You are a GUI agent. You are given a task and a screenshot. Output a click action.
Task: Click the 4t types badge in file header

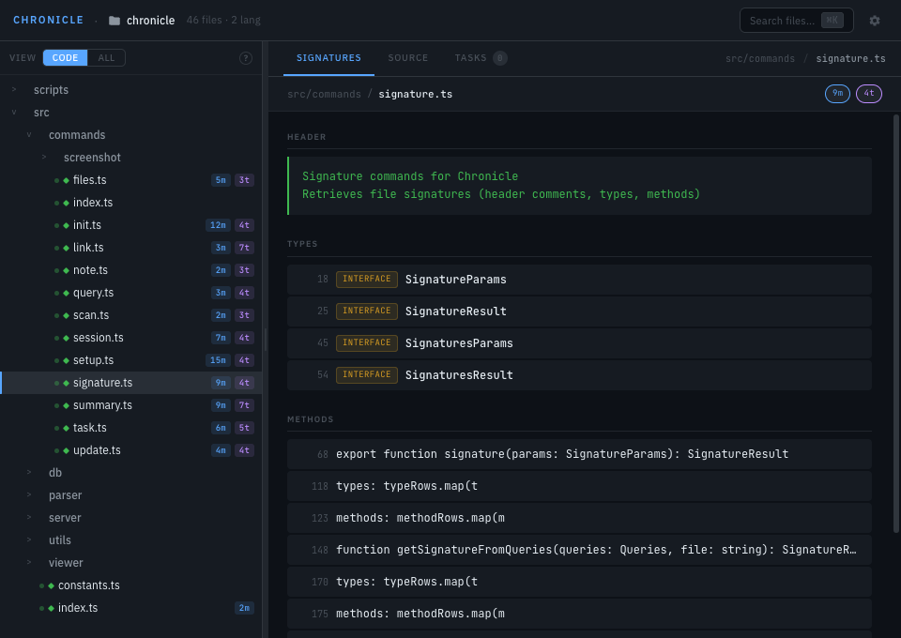[x=868, y=94]
